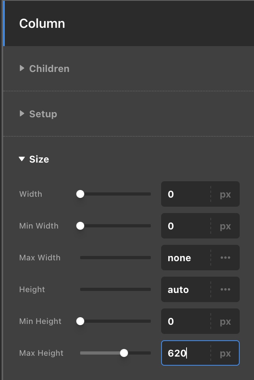Focus the Min Height value input
254x380 pixels.
[x=185, y=321]
